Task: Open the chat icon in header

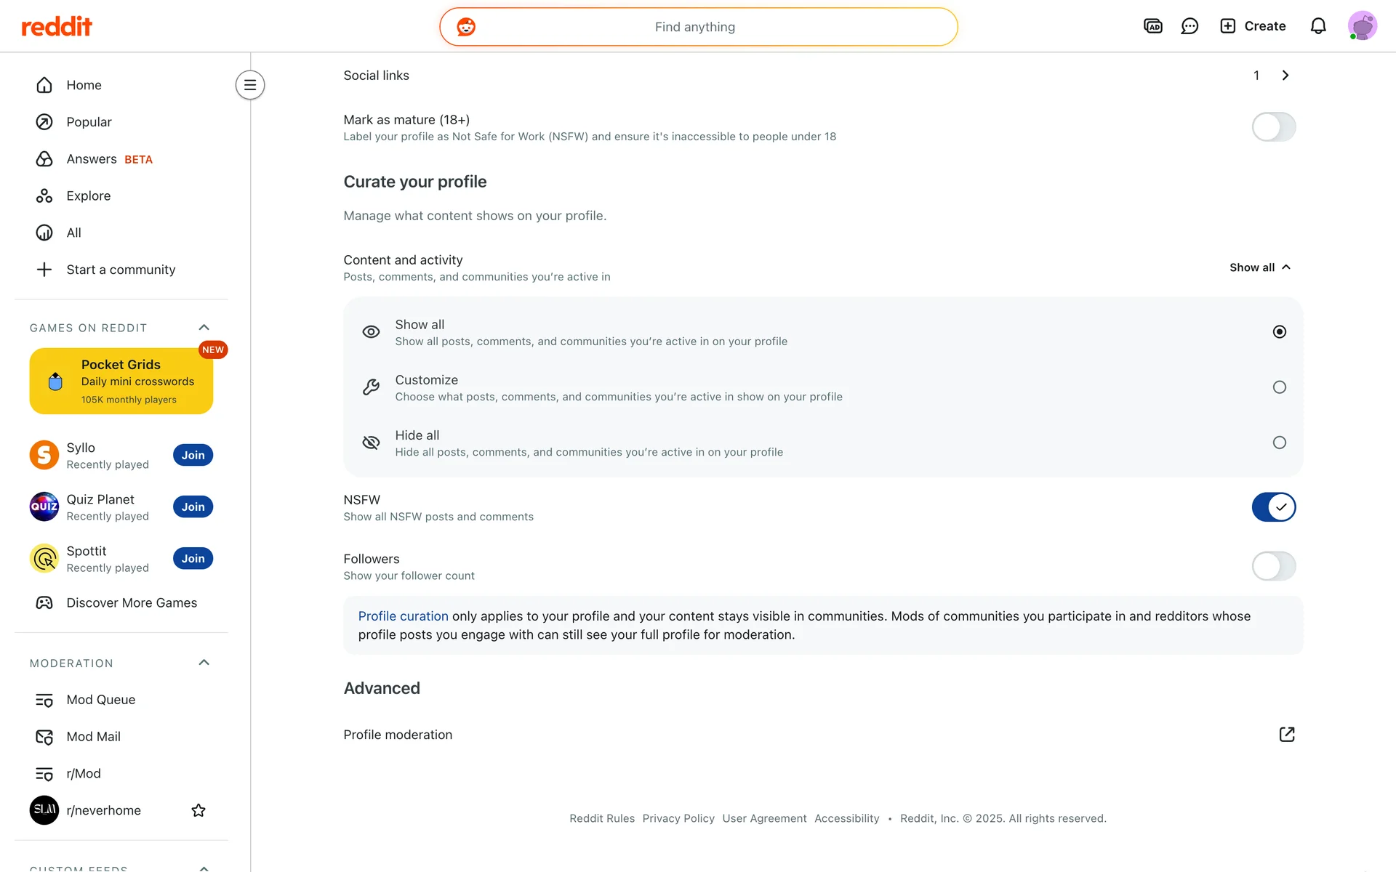Action: [1190, 26]
